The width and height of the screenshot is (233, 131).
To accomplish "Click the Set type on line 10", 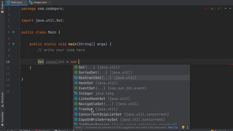I will point(41,62).
